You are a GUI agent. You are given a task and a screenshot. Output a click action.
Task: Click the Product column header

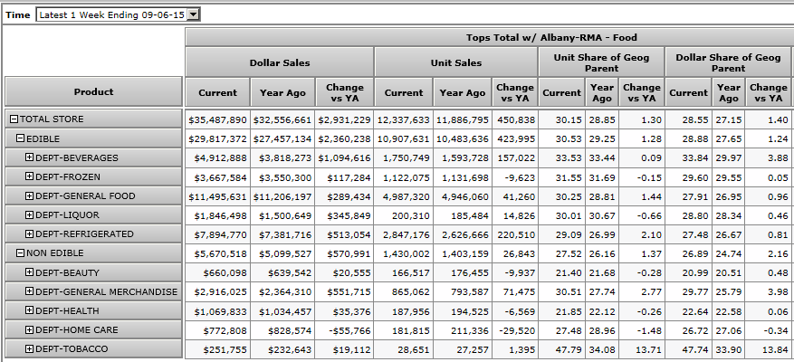93,91
